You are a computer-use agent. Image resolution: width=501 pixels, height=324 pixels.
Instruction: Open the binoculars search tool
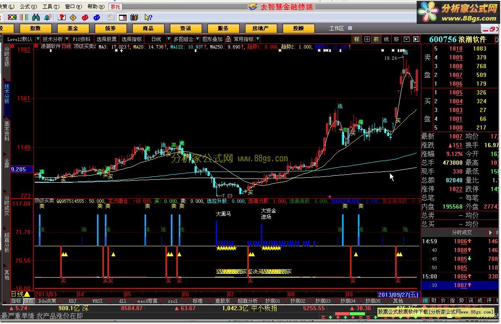click(x=36, y=17)
